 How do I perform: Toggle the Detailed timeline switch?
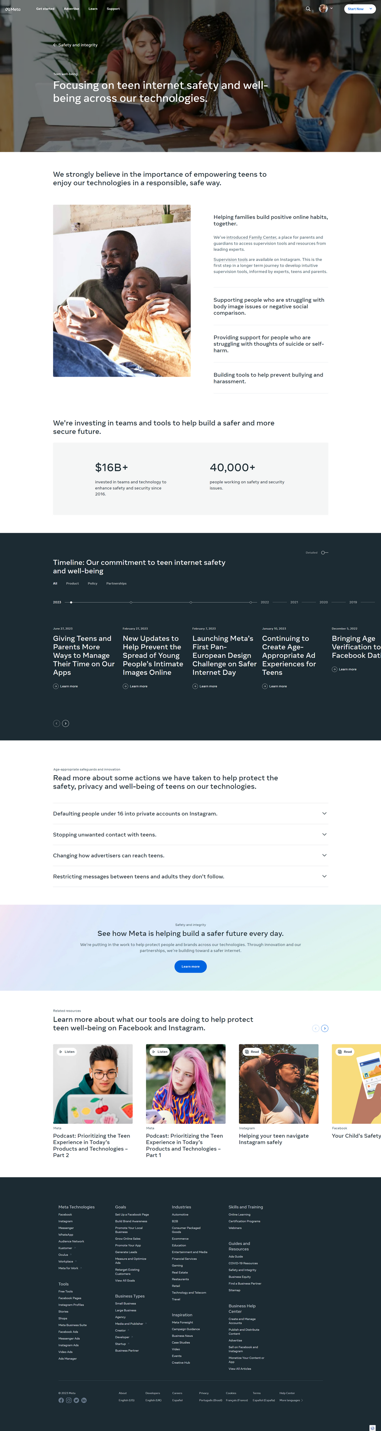pos(324,553)
